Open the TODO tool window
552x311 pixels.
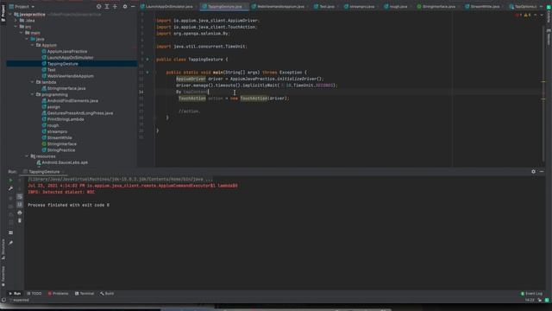click(34, 294)
